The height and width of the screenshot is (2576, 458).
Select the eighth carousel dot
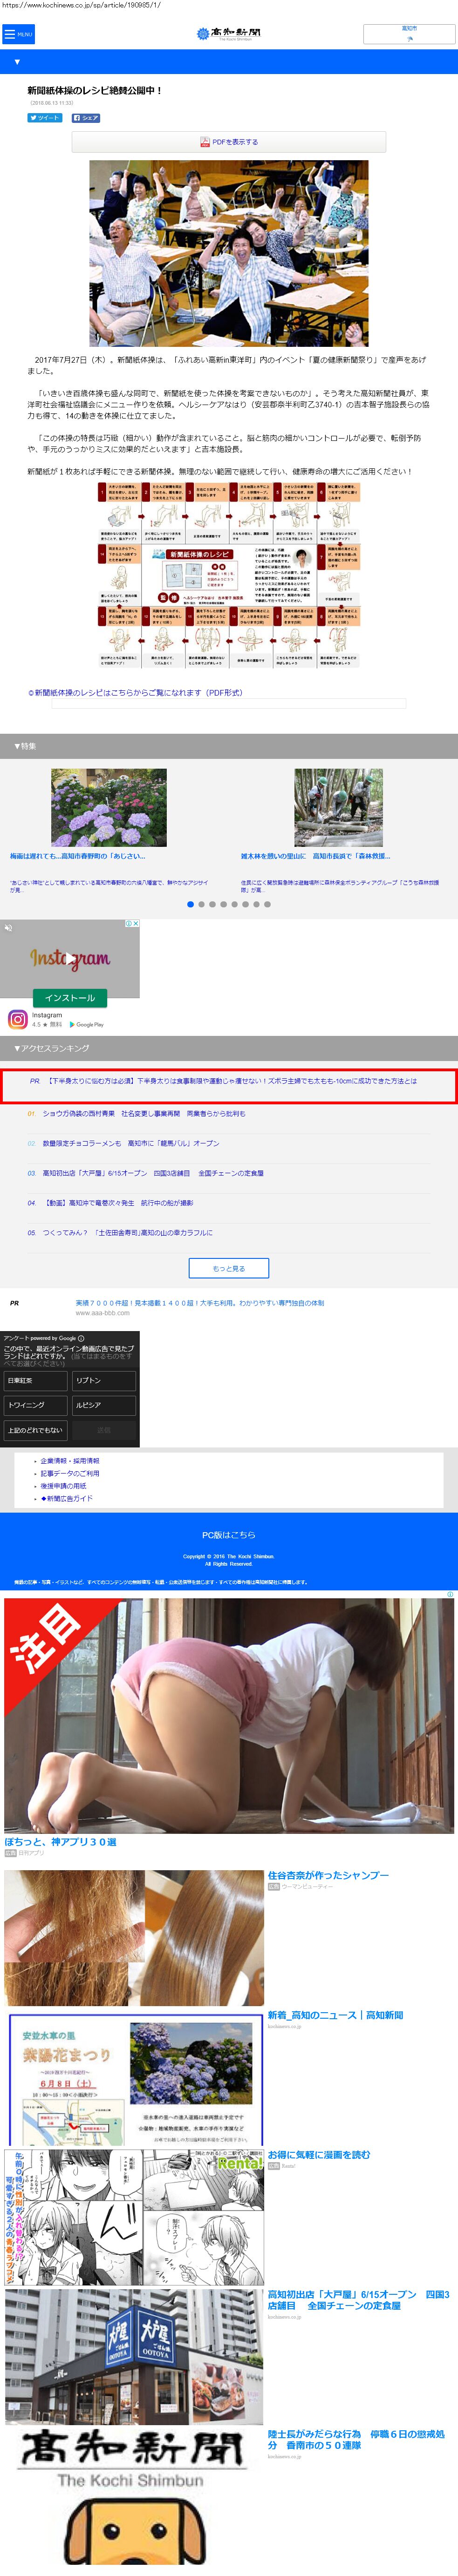pyautogui.click(x=267, y=904)
